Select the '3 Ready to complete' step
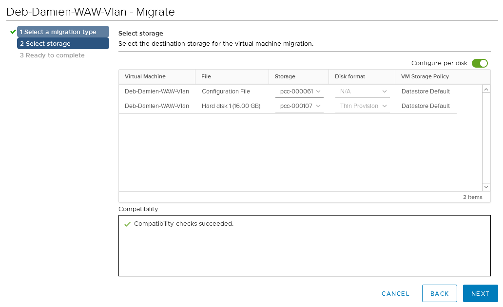Image resolution: width=503 pixels, height=307 pixels. pos(52,55)
